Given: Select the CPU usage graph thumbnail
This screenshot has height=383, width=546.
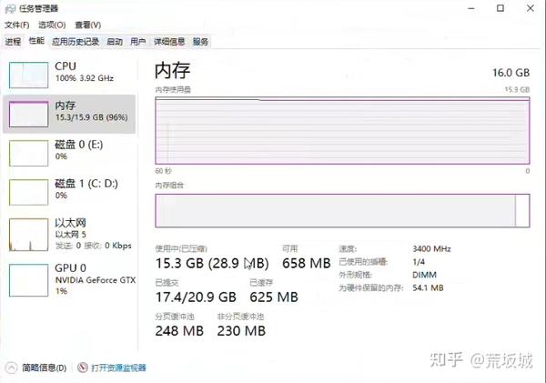Looking at the screenshot, I should (x=28, y=75).
